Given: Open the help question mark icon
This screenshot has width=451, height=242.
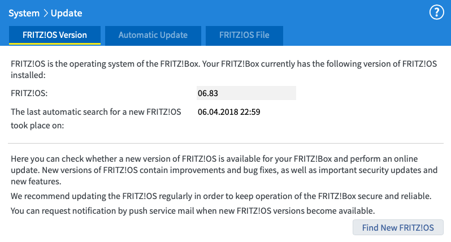Looking at the screenshot, I should tap(437, 12).
